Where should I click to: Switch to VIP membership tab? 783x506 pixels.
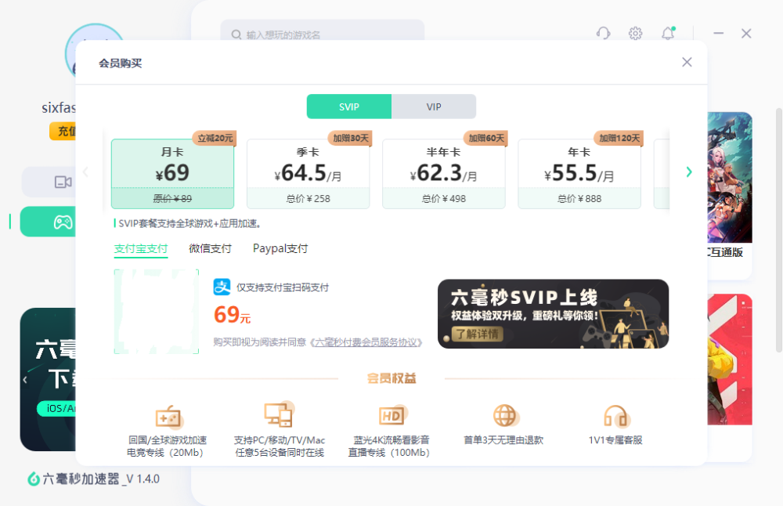pyautogui.click(x=434, y=107)
